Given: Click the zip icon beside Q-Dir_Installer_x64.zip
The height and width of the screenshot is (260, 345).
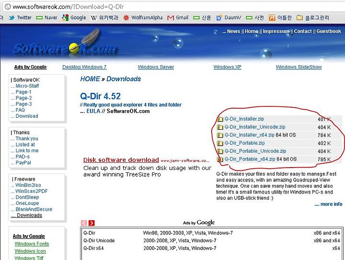Looking at the screenshot, I should (220, 135).
